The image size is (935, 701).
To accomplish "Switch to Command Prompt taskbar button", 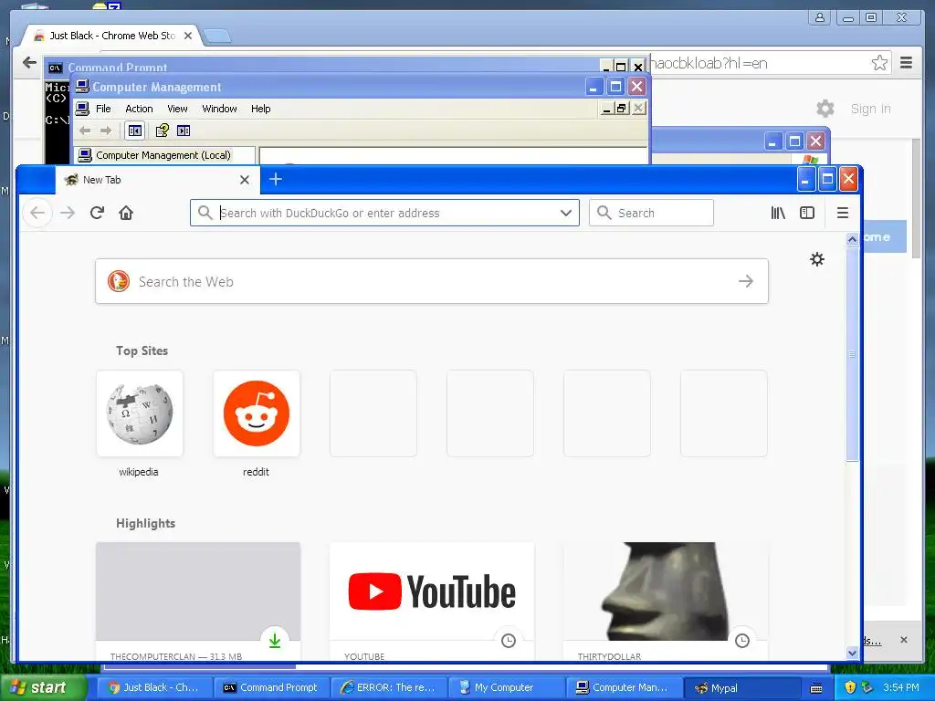I will point(270,687).
